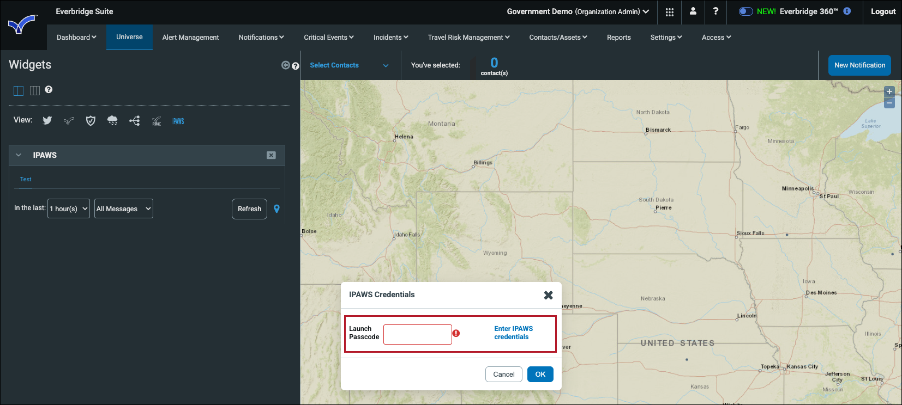Open the 1 hour(s) time range dropdown

(69, 208)
